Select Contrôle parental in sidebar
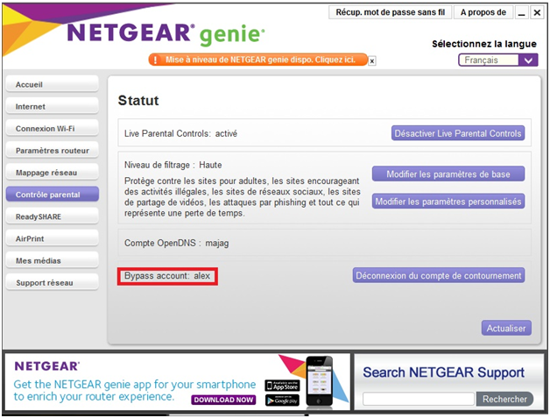The image size is (550, 418). (53, 195)
